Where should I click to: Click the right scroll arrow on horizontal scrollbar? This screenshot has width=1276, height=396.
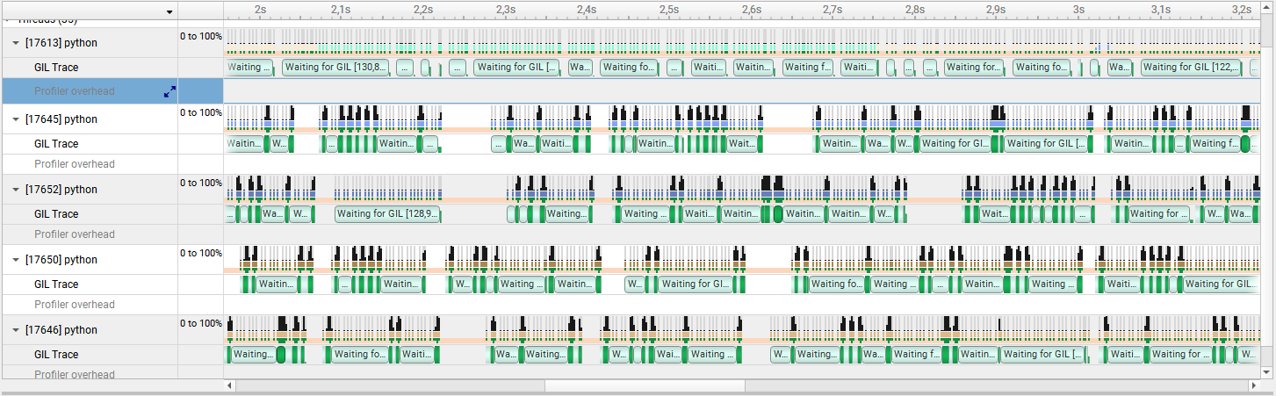pos(1253,385)
